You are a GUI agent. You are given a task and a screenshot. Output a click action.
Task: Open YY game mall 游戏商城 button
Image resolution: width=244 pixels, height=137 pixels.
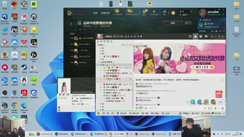tap(206, 113)
